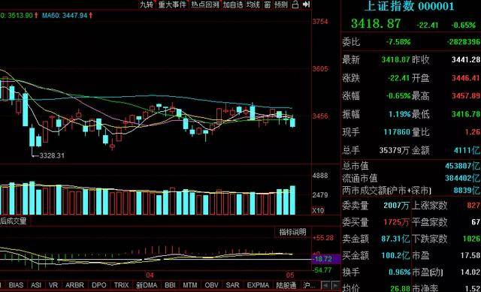Click the 流通市值 value 384402亿
The width and height of the screenshot is (481, 292).
click(463, 178)
